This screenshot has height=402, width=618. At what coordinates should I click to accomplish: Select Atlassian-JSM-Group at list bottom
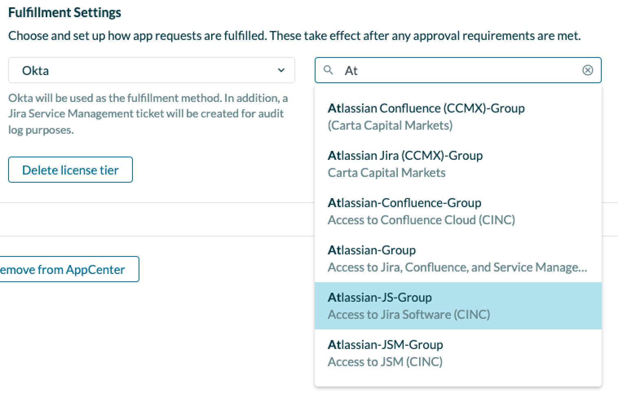point(385,345)
